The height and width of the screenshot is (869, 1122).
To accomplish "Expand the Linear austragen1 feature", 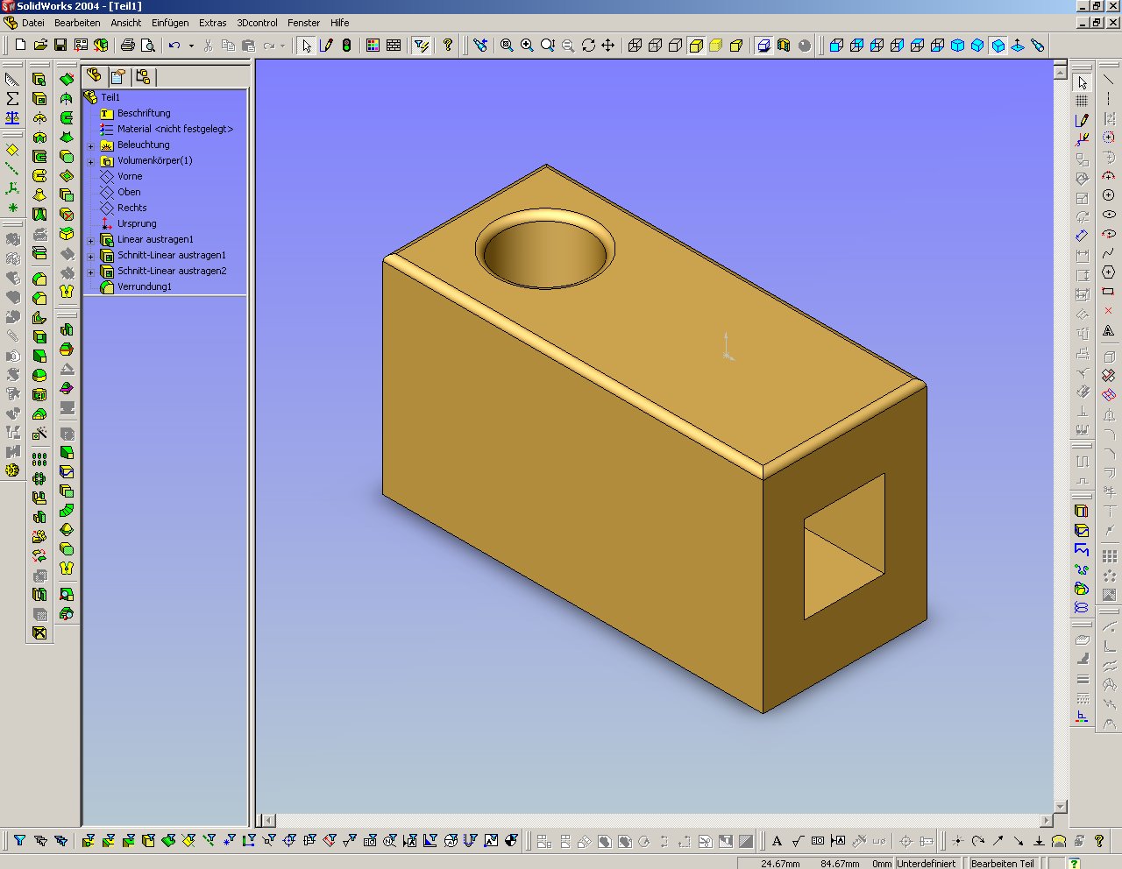I will (90, 240).
